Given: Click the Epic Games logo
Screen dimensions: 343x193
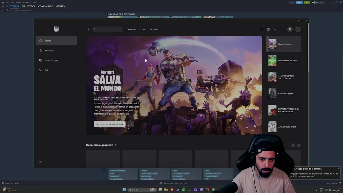Looking at the screenshot, I should 56,29.
